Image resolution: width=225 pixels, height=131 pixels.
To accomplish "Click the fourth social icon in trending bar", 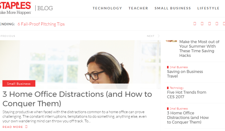I will tap(217, 24).
